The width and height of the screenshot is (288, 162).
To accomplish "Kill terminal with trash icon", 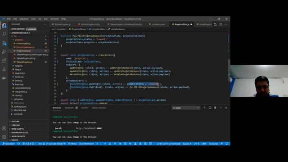I will [x=215, y=108].
